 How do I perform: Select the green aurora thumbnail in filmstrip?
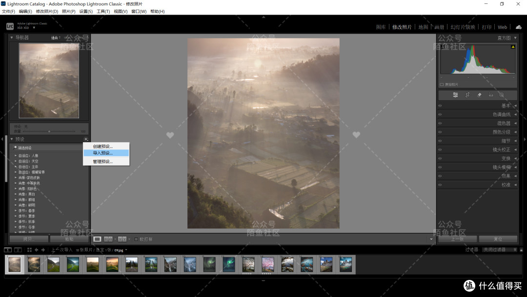pos(229,264)
